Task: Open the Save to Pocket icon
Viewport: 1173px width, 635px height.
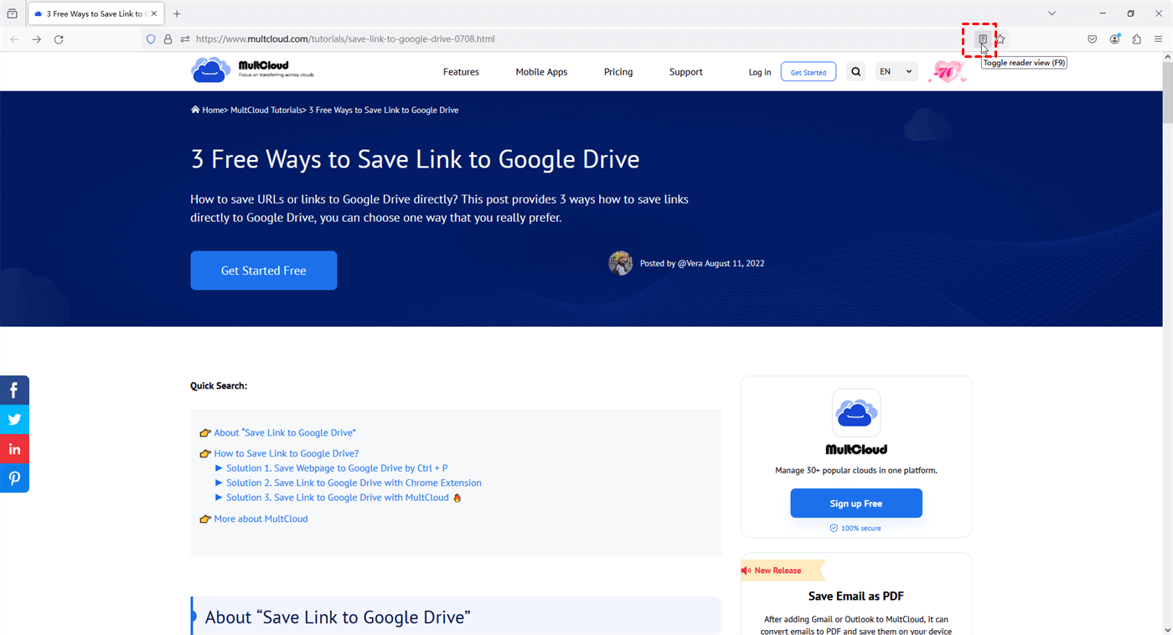Action: click(x=1093, y=39)
